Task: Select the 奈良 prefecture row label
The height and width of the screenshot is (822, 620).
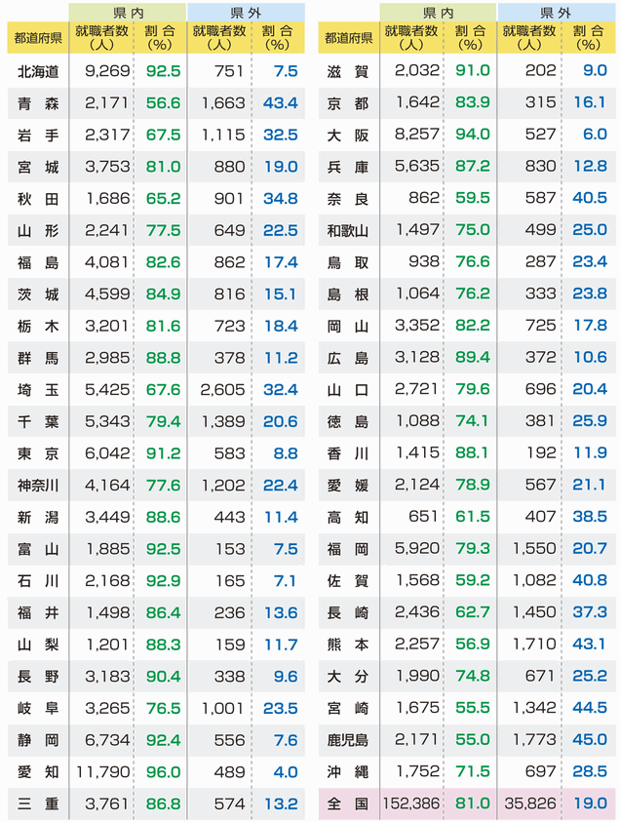Action: click(x=348, y=198)
